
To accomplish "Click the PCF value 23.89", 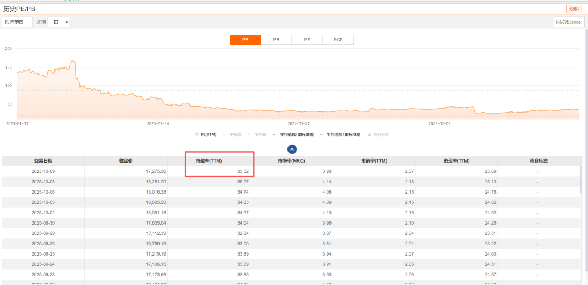I will pos(491,171).
